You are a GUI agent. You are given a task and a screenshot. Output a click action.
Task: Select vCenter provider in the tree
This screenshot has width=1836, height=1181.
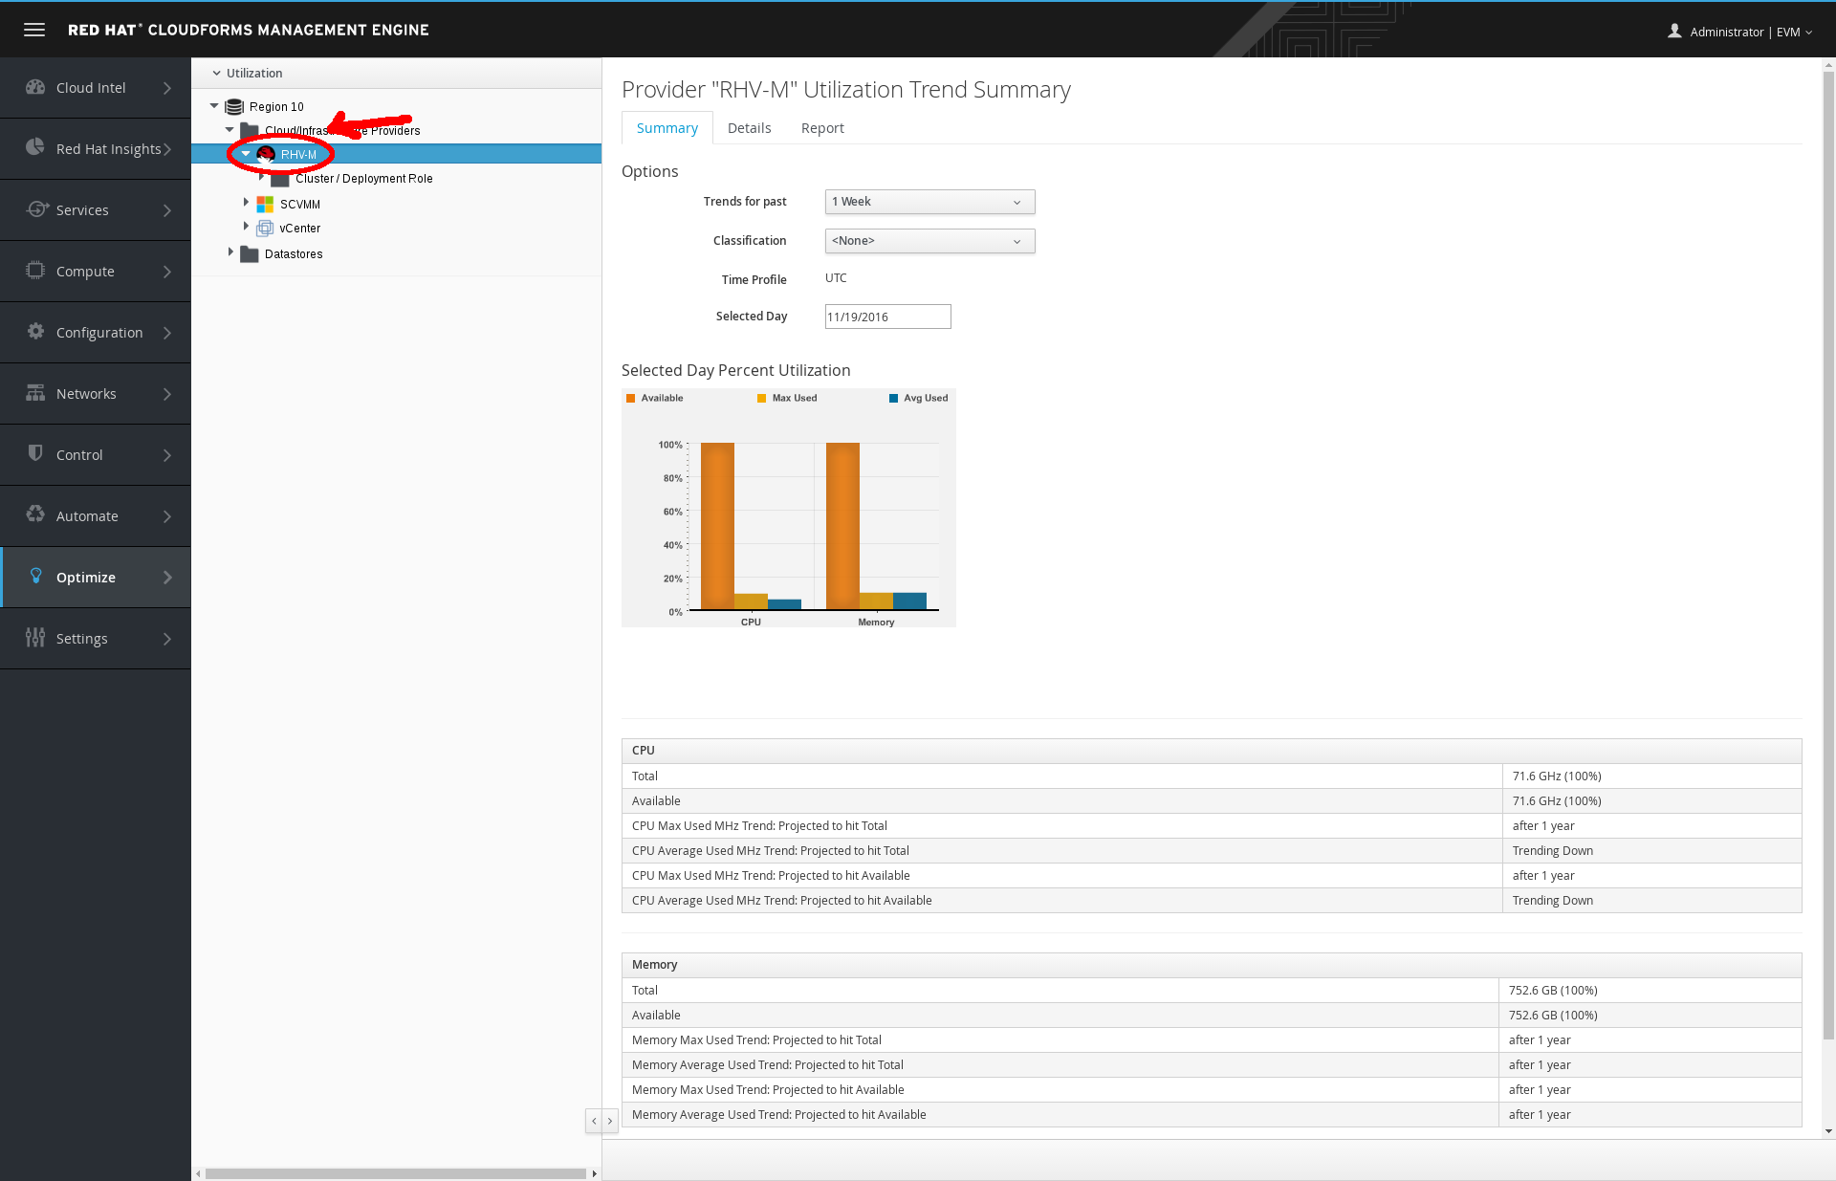coord(300,229)
